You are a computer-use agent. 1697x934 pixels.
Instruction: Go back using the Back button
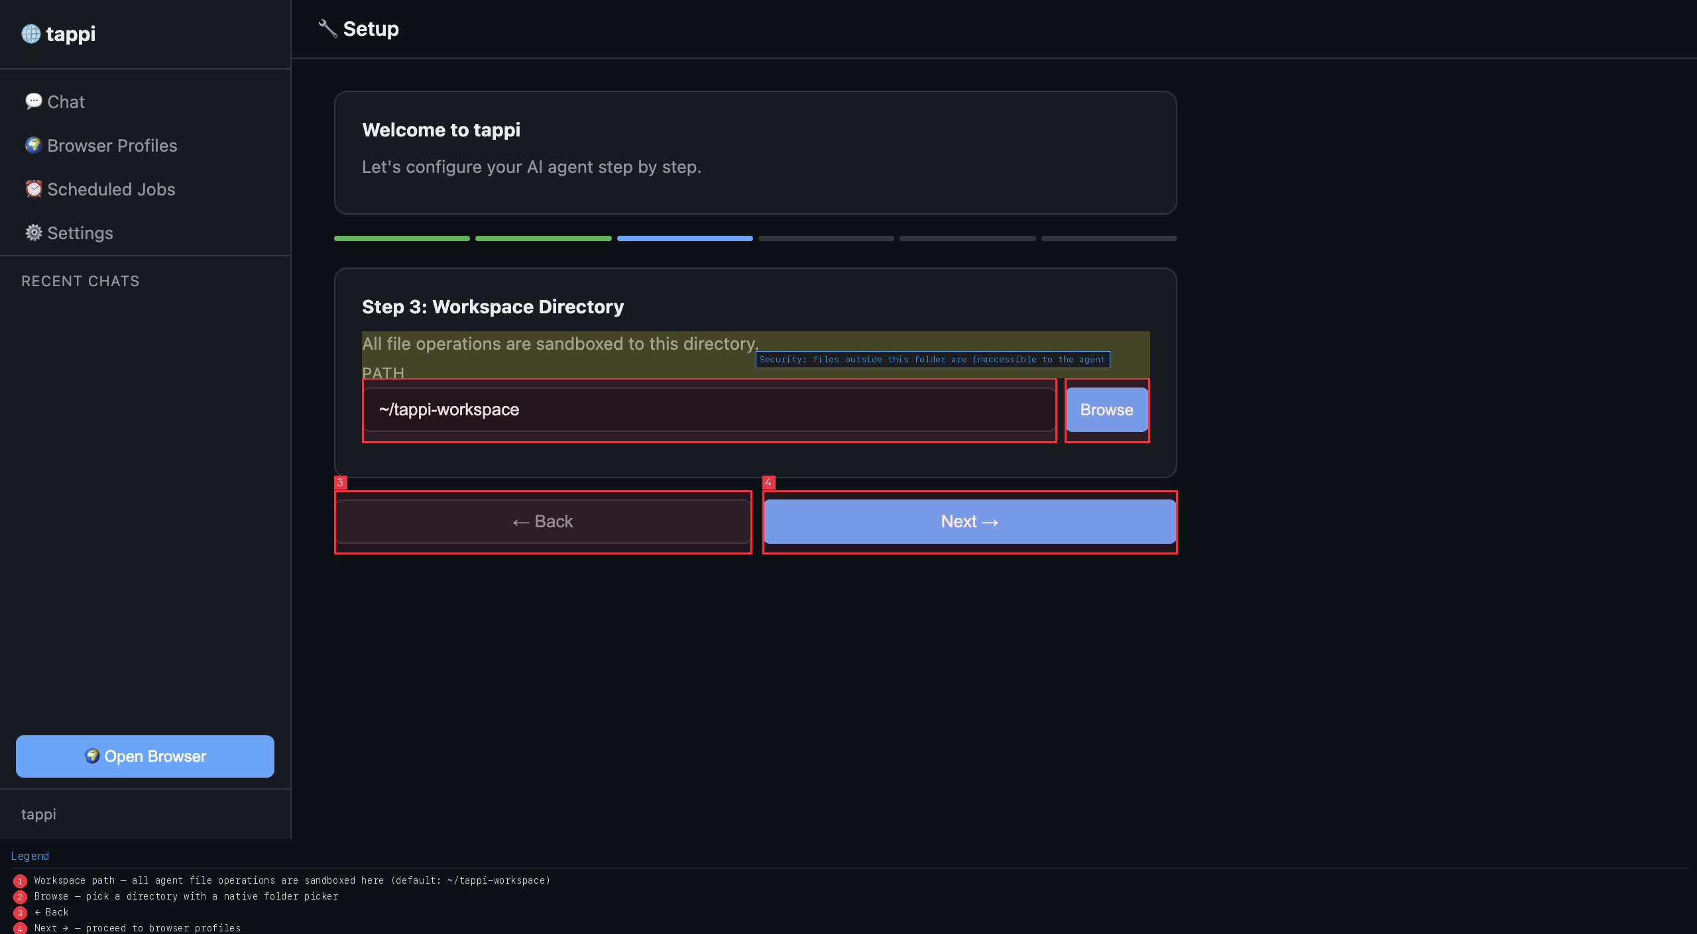tap(542, 521)
